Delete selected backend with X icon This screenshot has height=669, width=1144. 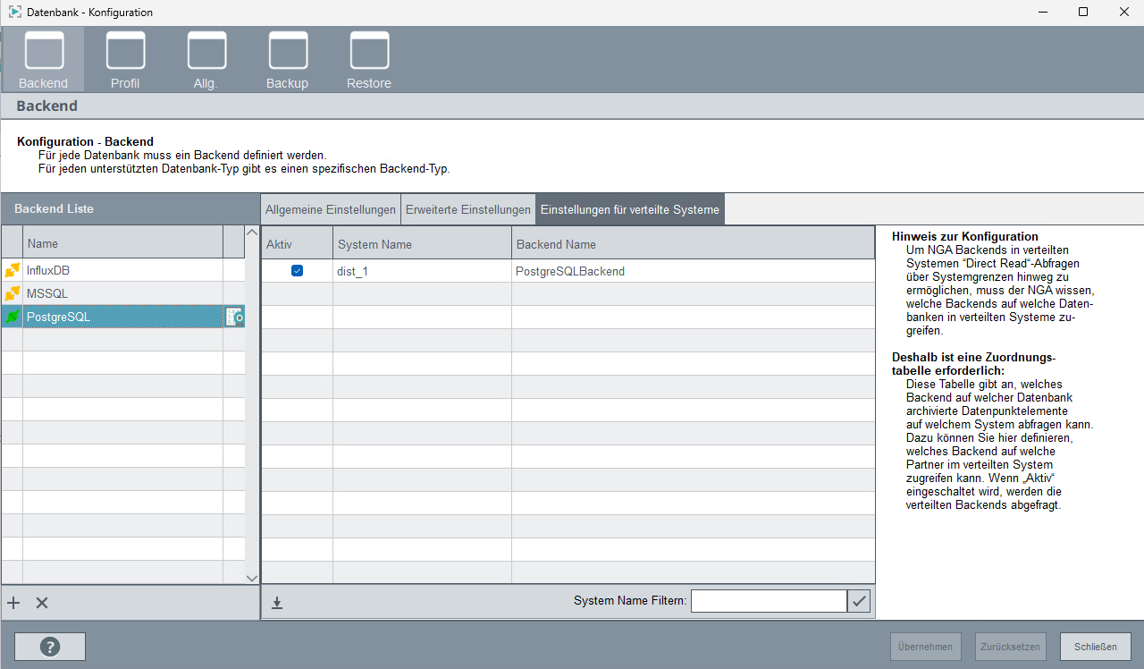pos(42,603)
